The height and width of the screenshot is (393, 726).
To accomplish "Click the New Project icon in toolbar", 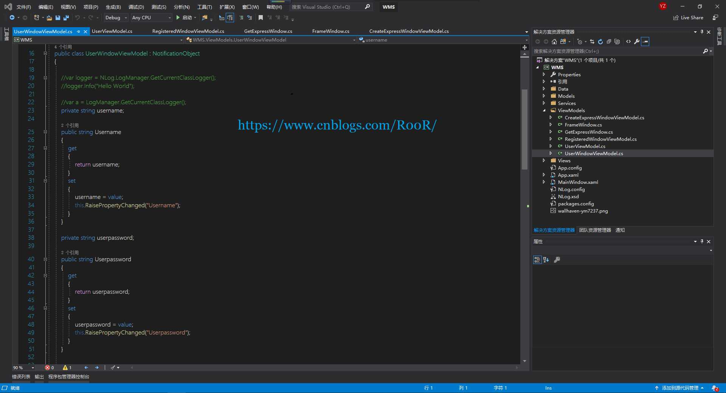I will tap(37, 18).
